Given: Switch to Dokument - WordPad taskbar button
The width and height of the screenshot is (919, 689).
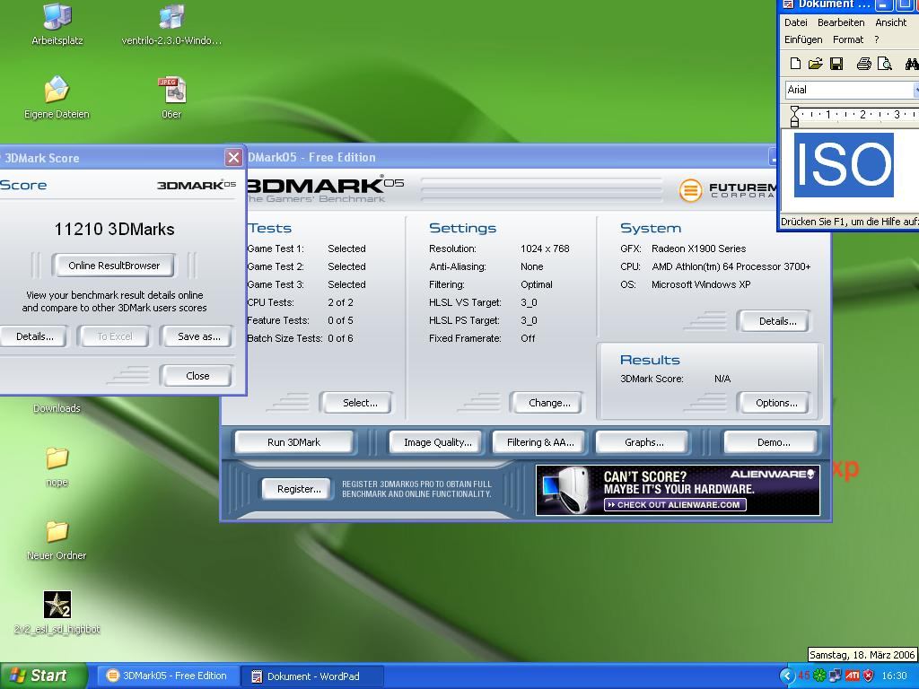Looking at the screenshot, I should (x=312, y=676).
